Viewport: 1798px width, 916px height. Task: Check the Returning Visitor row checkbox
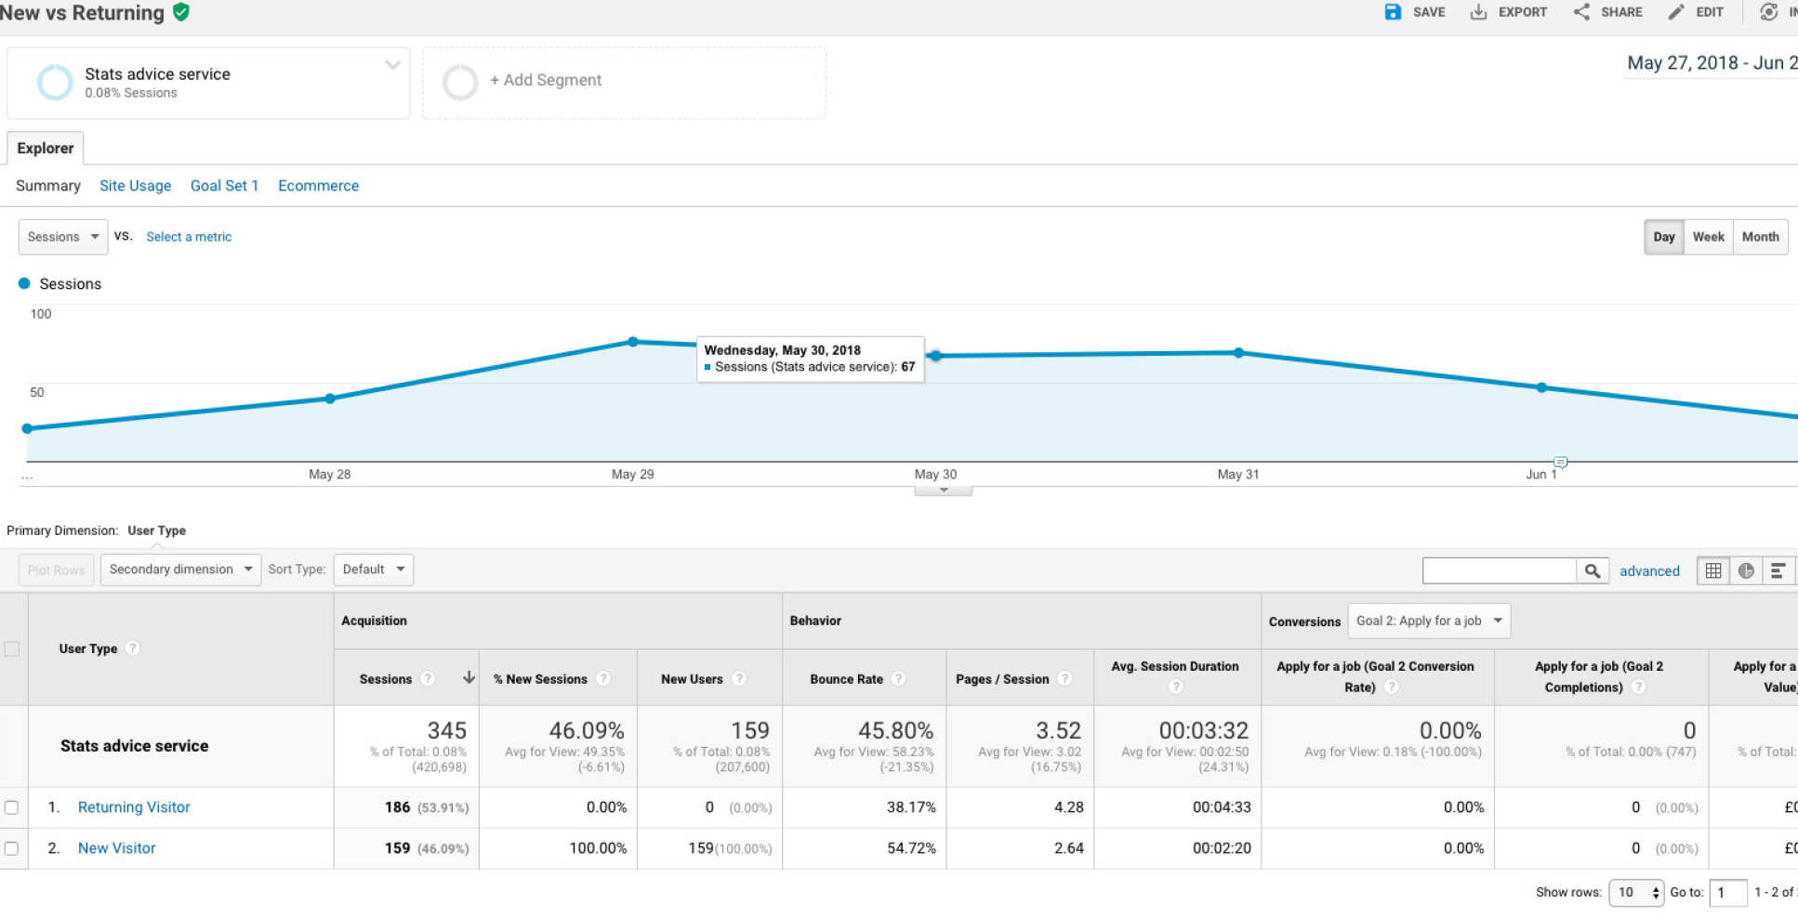pos(11,807)
